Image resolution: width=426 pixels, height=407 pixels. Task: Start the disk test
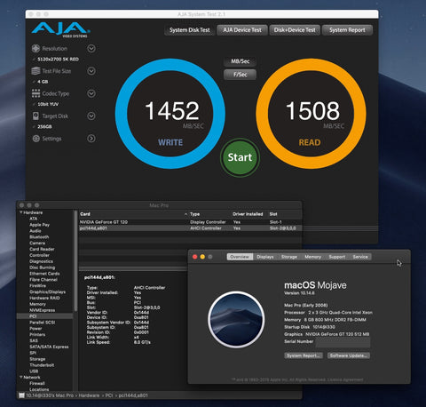pyautogui.click(x=240, y=157)
